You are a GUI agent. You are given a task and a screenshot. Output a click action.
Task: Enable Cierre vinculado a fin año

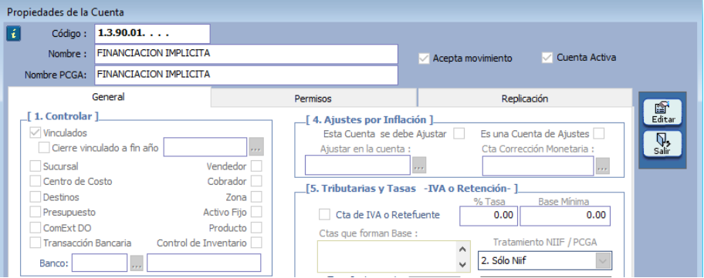tap(44, 148)
